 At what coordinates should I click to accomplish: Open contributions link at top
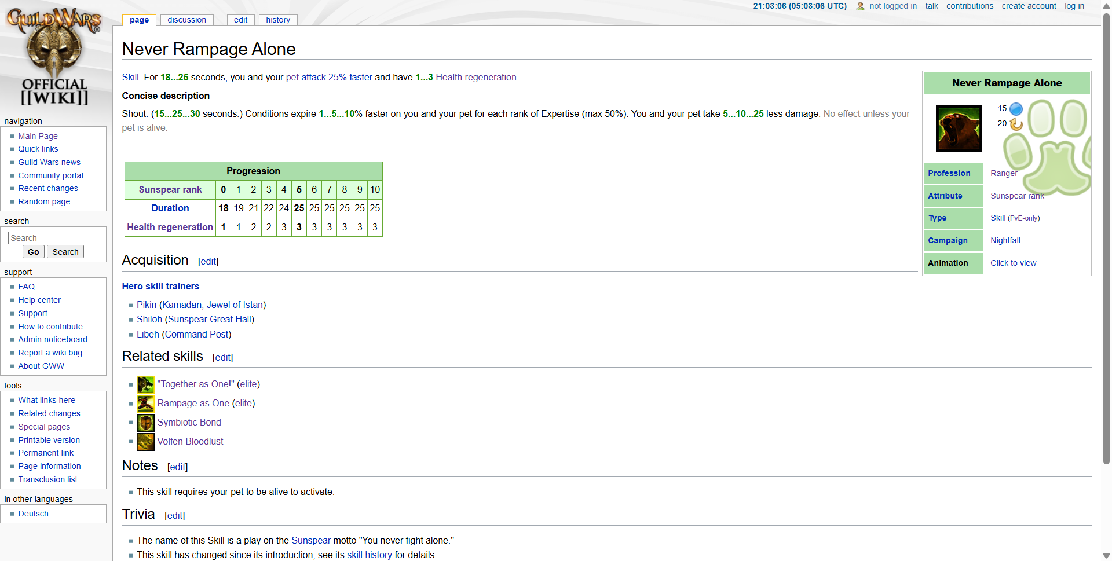coord(970,6)
